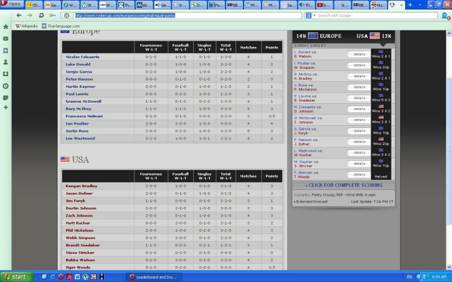This screenshot has width=452, height=282.
Task: Open the Downloads panel in sidebar
Action: pyautogui.click(x=6, y=74)
